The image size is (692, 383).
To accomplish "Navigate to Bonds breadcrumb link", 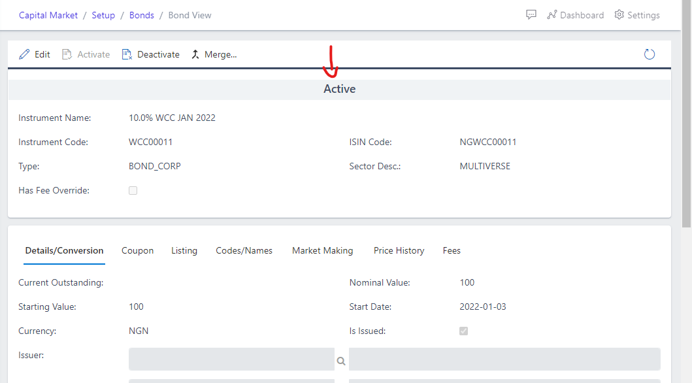I will (x=142, y=15).
